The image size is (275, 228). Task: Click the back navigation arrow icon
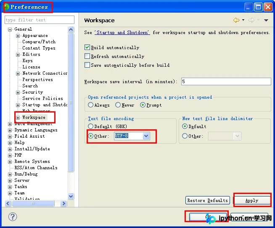click(x=236, y=20)
